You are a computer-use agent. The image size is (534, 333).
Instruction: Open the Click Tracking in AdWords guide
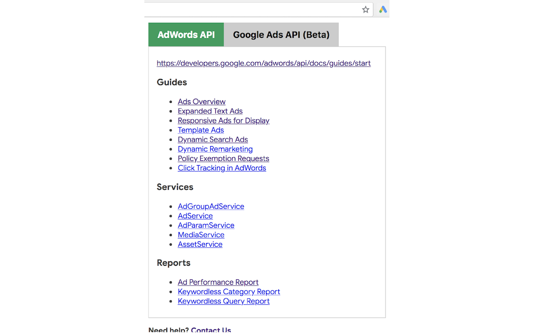pos(222,168)
